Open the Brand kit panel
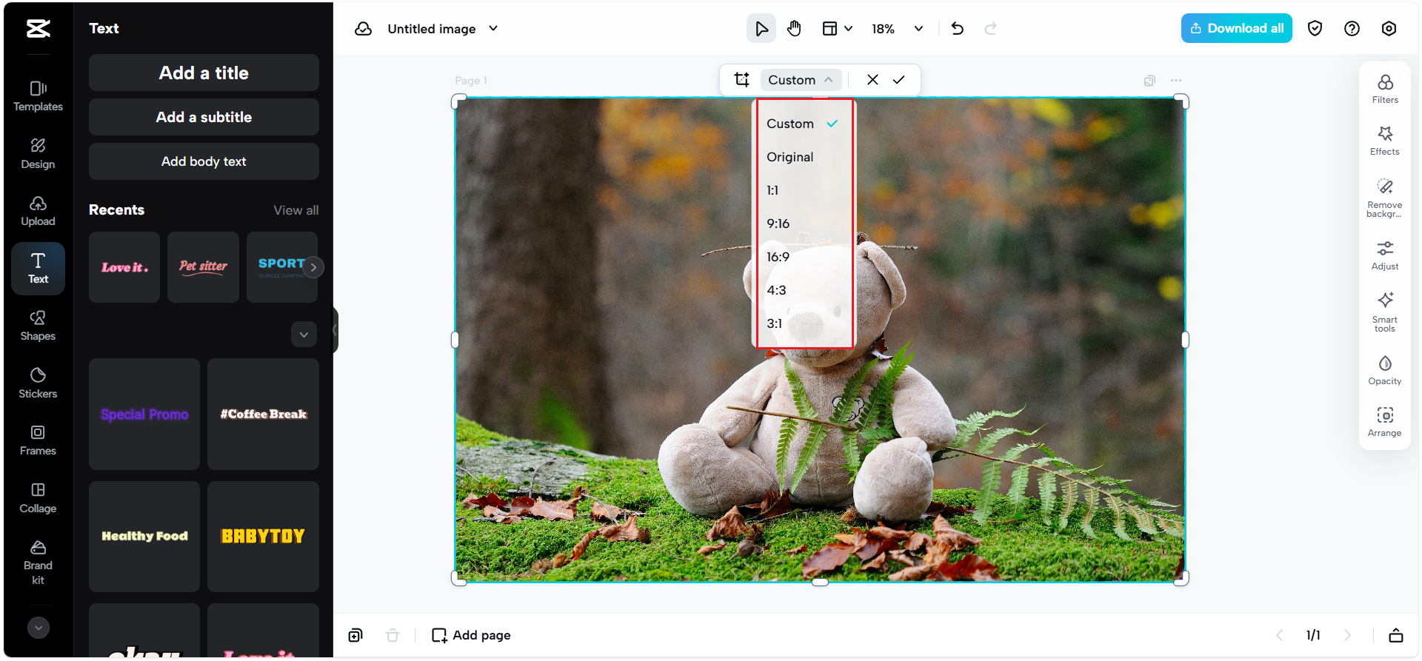This screenshot has width=1422, height=661. click(38, 563)
